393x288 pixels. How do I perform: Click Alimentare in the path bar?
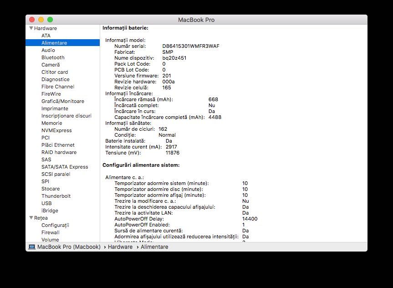(154, 247)
